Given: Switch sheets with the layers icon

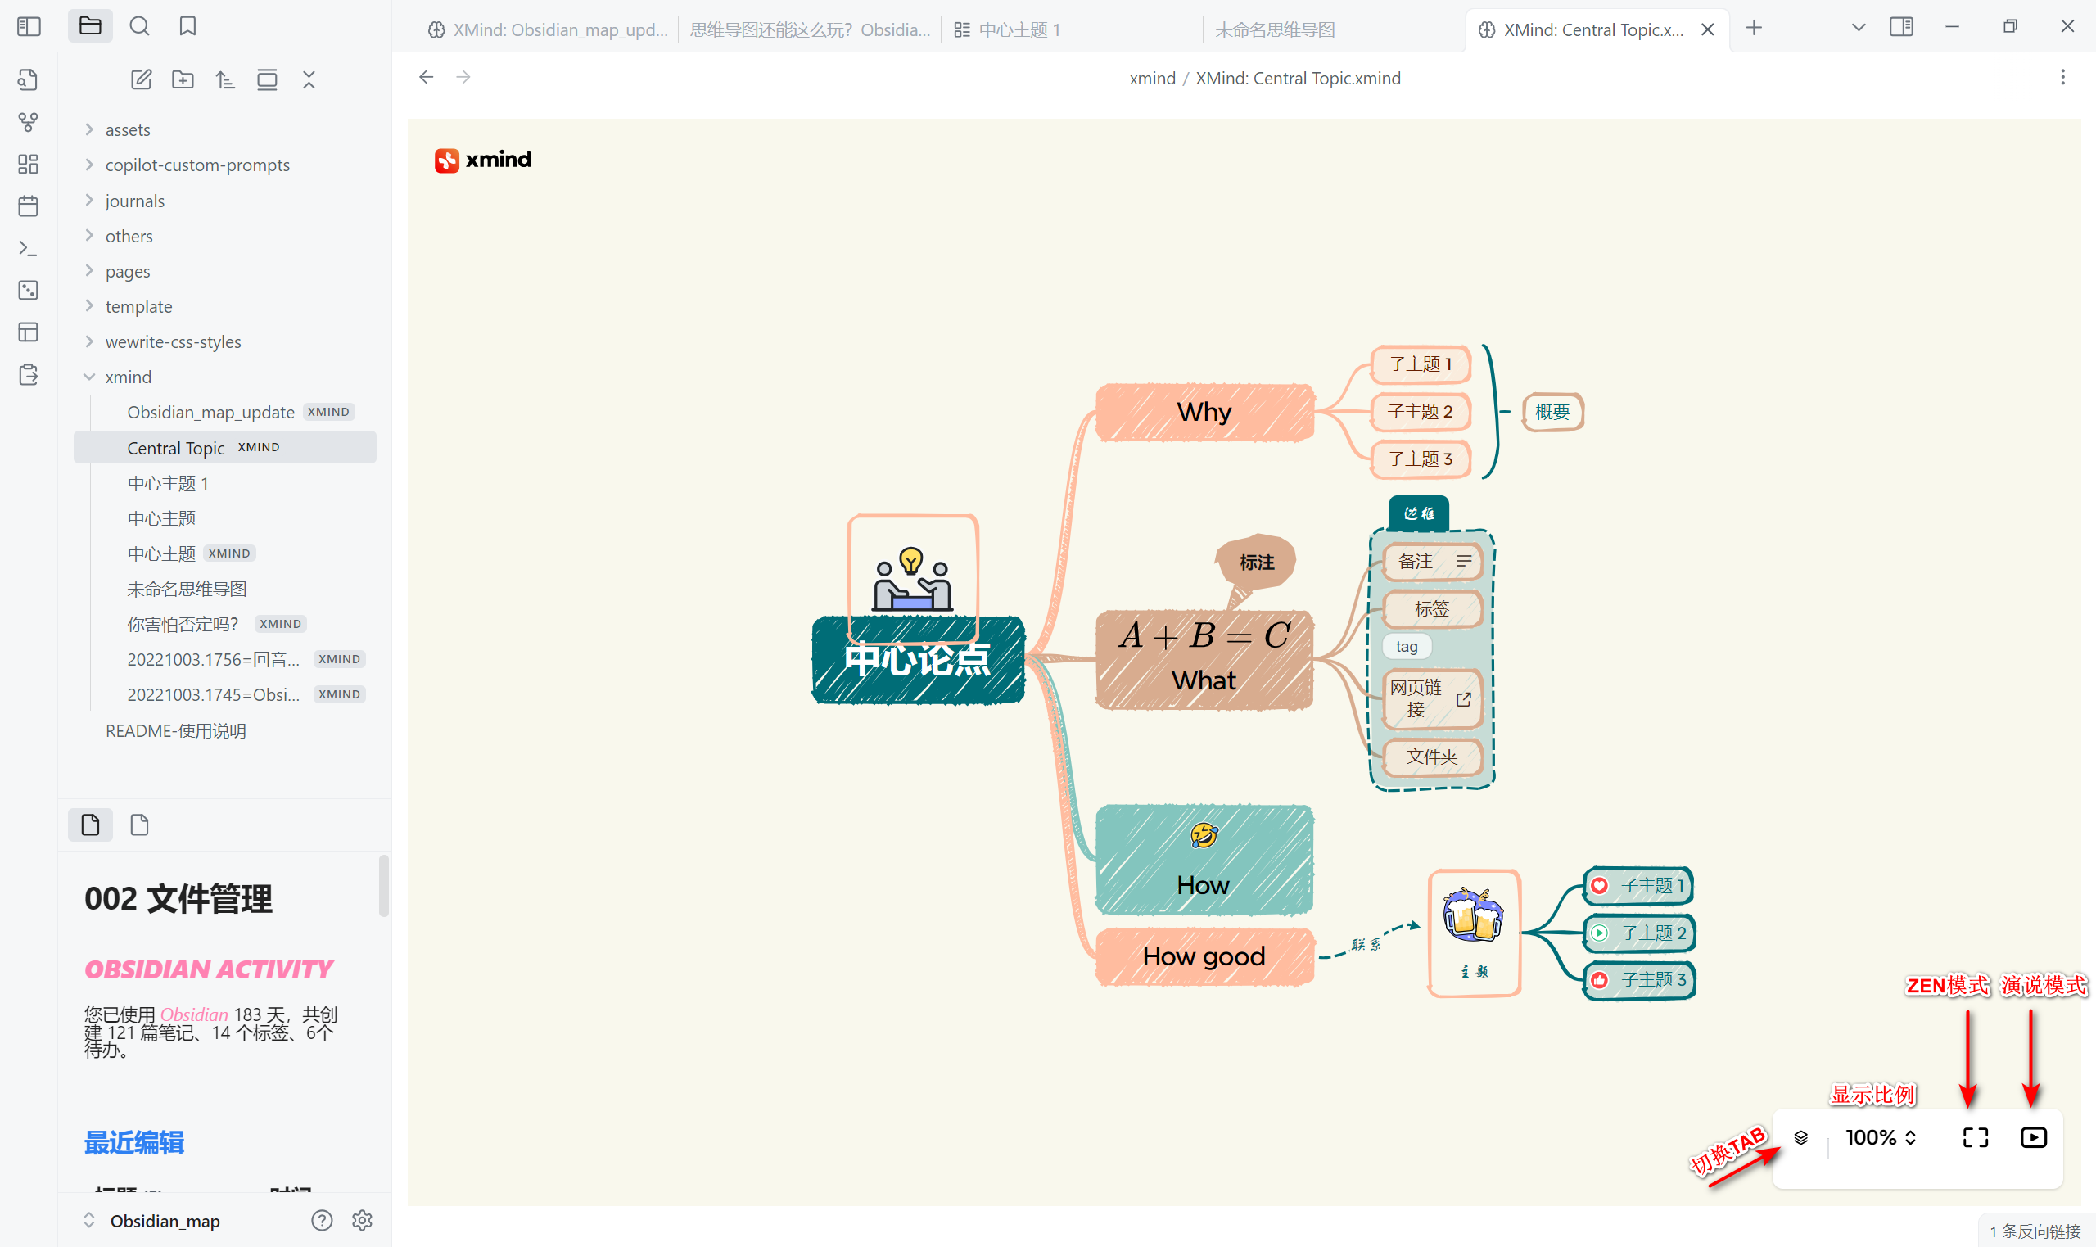Looking at the screenshot, I should click(1800, 1138).
